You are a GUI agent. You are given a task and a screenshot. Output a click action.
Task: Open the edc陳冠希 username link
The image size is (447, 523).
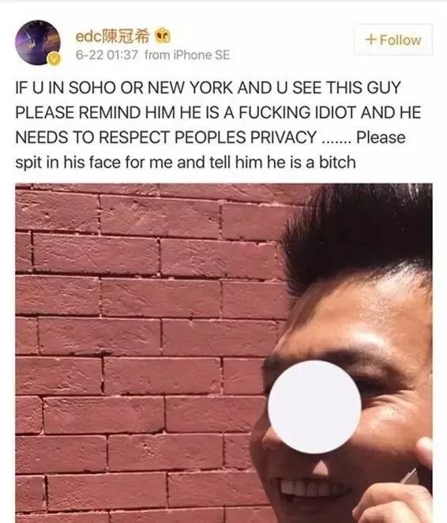(112, 36)
